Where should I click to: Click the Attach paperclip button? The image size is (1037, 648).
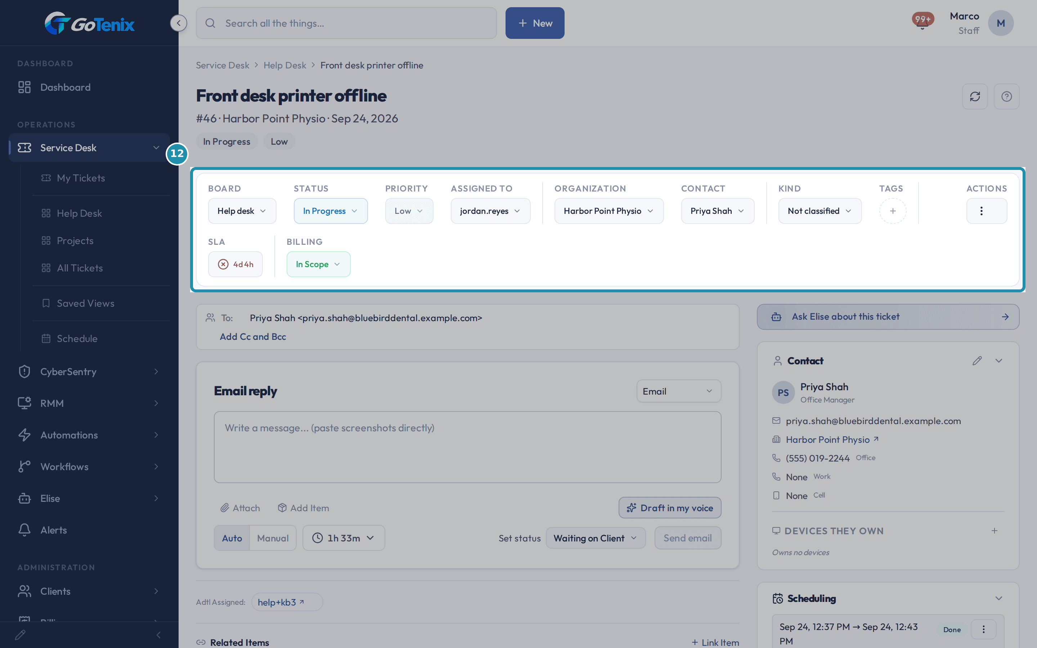[240, 508]
